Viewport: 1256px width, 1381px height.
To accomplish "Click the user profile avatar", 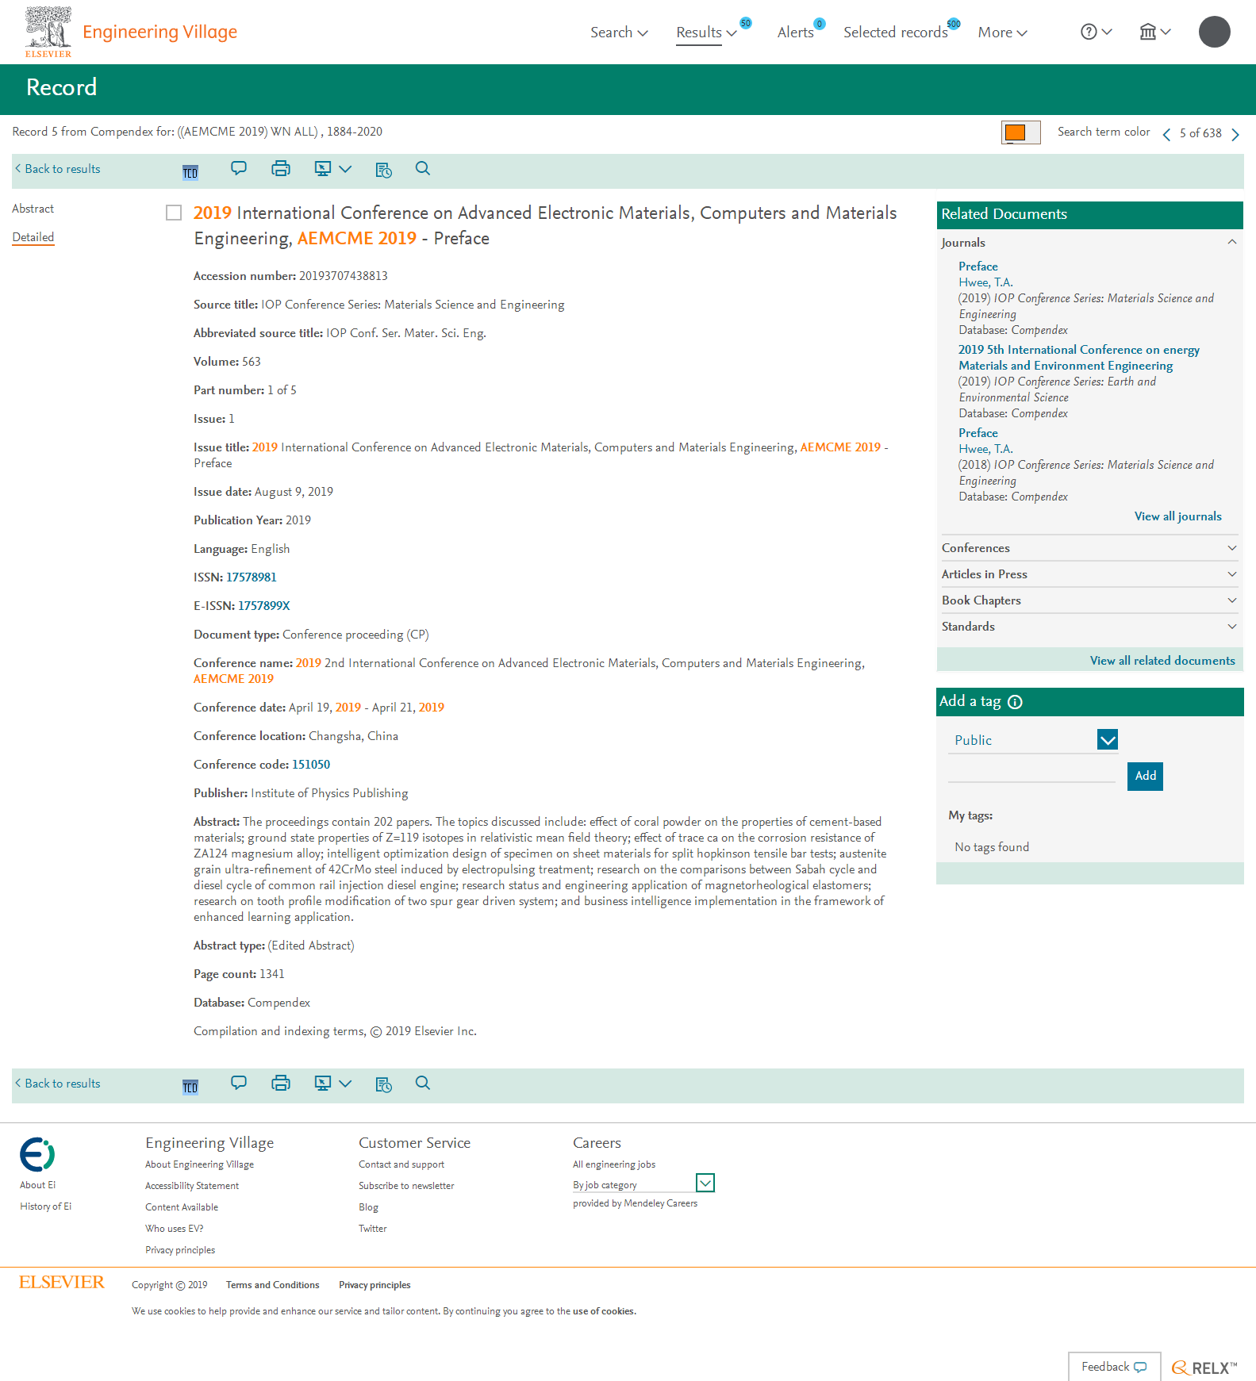I will click(x=1214, y=32).
